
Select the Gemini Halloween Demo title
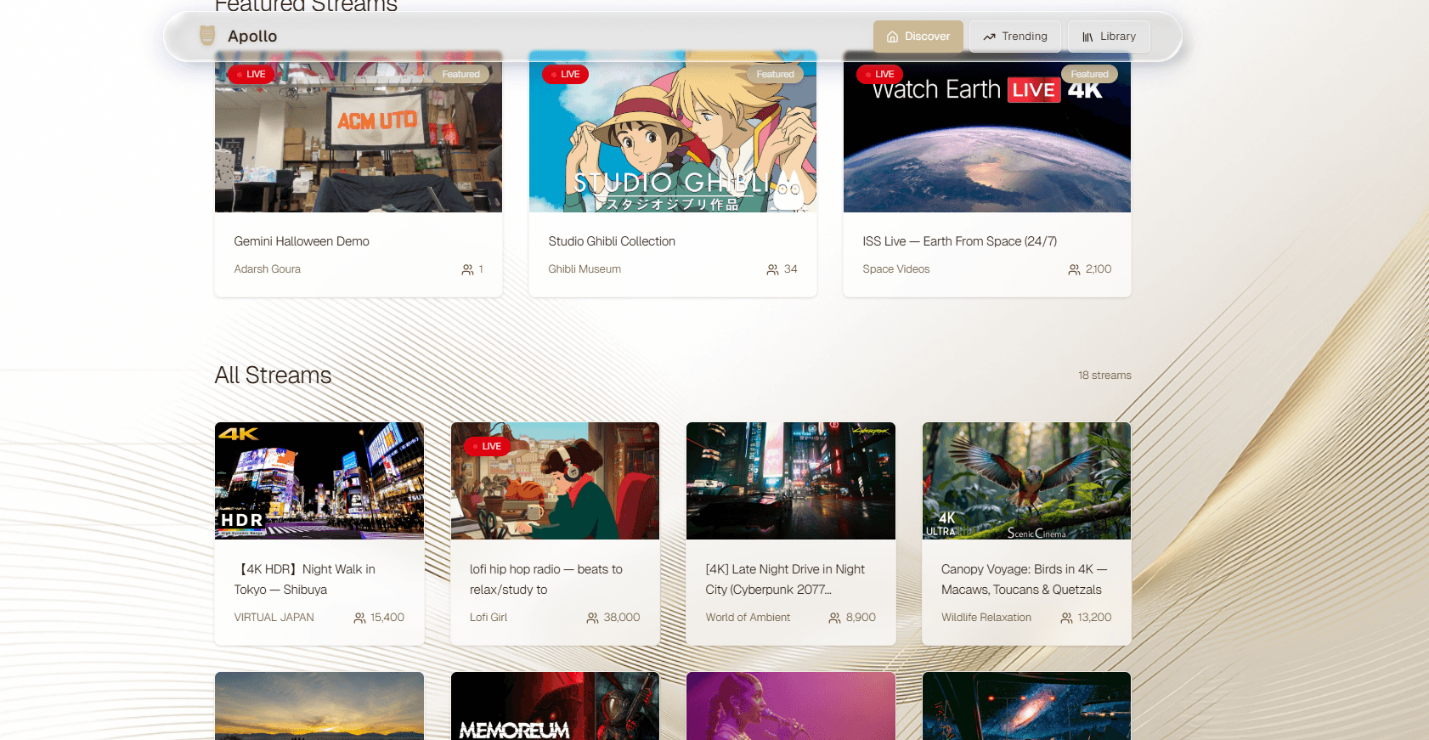[302, 241]
